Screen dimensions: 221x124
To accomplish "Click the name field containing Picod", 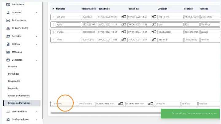I will click(68, 39).
